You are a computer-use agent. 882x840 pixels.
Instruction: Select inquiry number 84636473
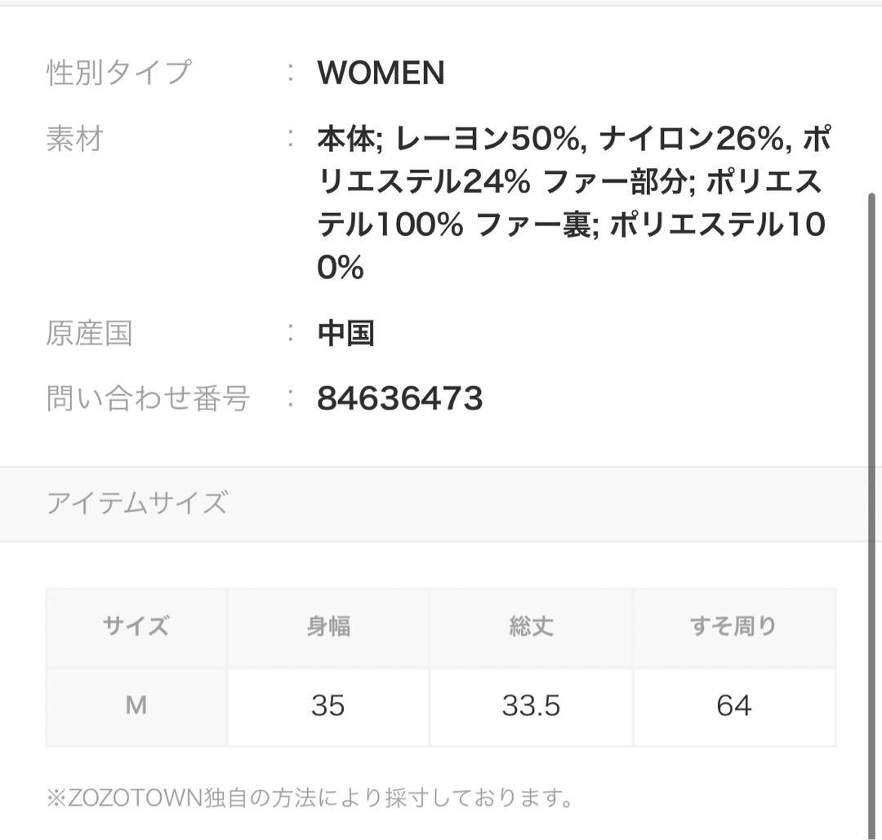[399, 398]
